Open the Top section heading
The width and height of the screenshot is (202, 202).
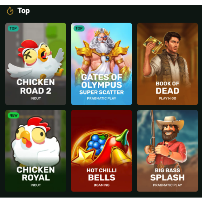pyautogui.click(x=23, y=11)
